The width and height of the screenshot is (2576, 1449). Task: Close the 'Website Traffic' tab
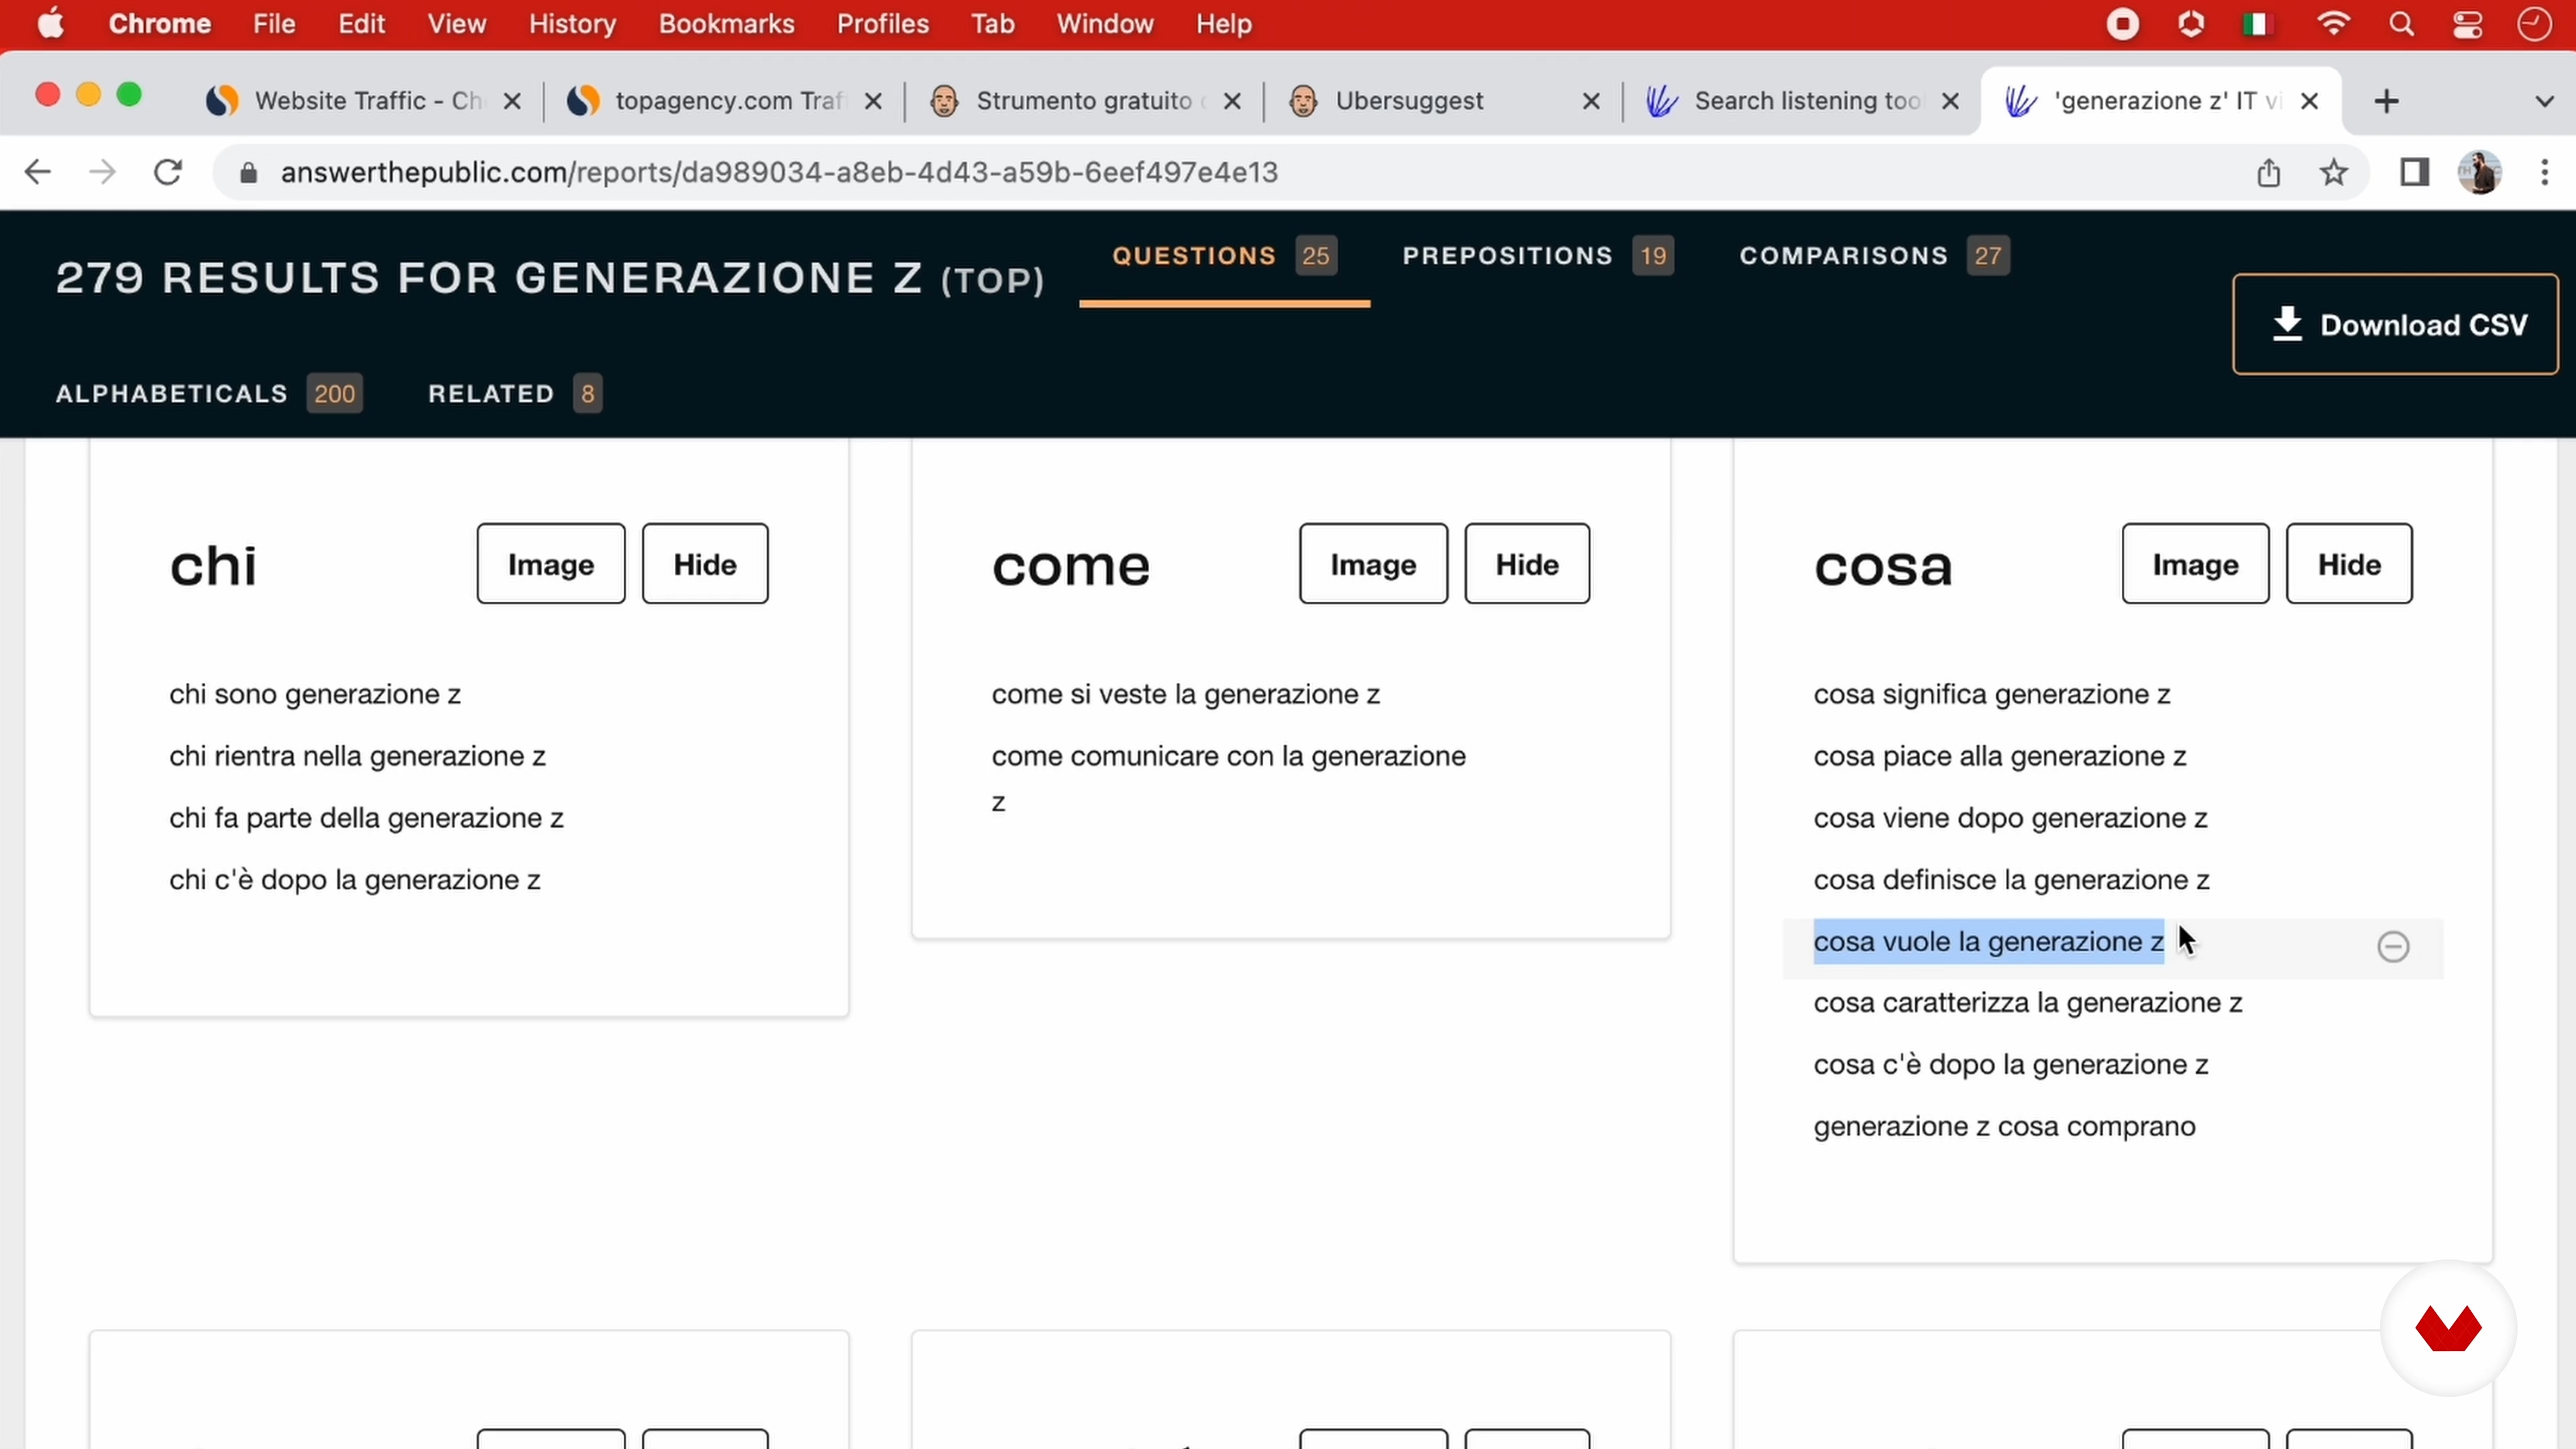[x=511, y=101]
